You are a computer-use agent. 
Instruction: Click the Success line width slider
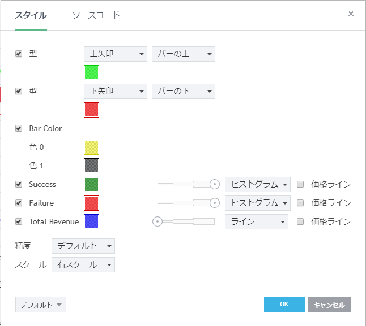pyautogui.click(x=187, y=184)
